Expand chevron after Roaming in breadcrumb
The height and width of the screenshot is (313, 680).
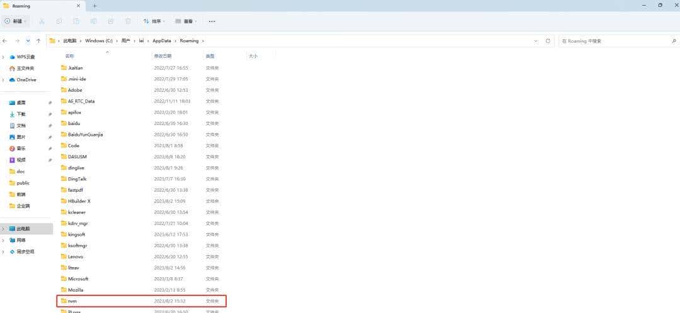[x=203, y=41]
